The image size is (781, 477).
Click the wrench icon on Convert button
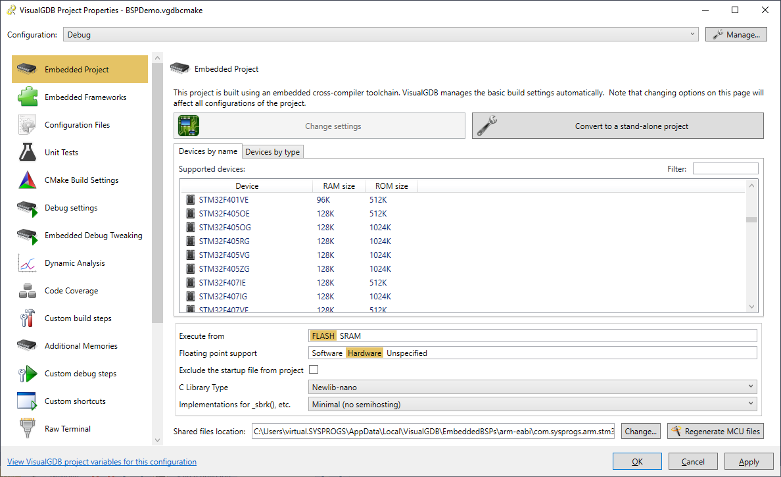coord(486,126)
